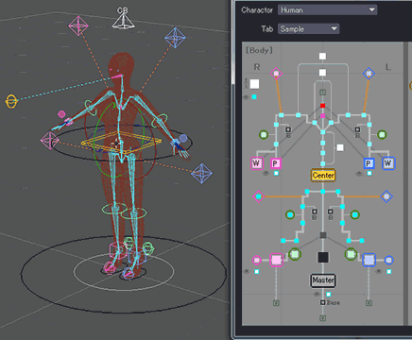The height and width of the screenshot is (340, 412).
Task: Click the large white square beside the figure icon
Action: point(254,84)
